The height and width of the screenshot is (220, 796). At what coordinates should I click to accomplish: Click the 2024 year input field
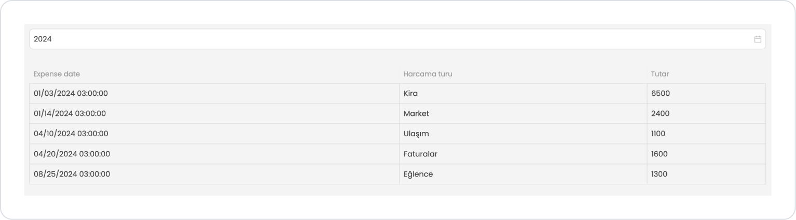pyautogui.click(x=397, y=39)
